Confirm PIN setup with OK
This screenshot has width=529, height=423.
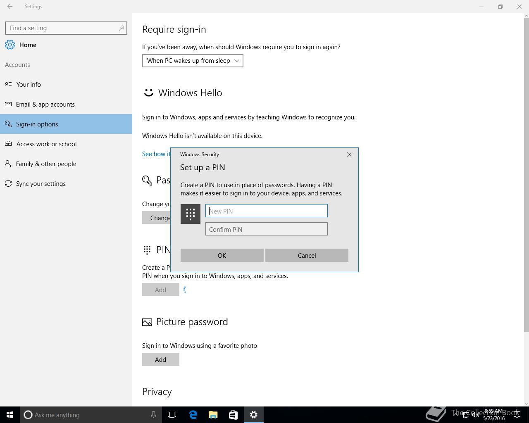coord(222,255)
